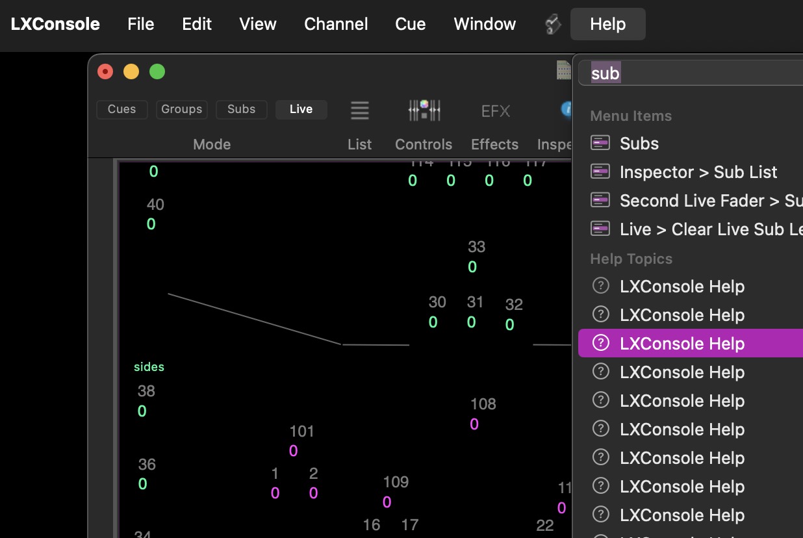The image size is (803, 538).
Task: Open the first LXConsole Help topic
Action: tap(691, 286)
